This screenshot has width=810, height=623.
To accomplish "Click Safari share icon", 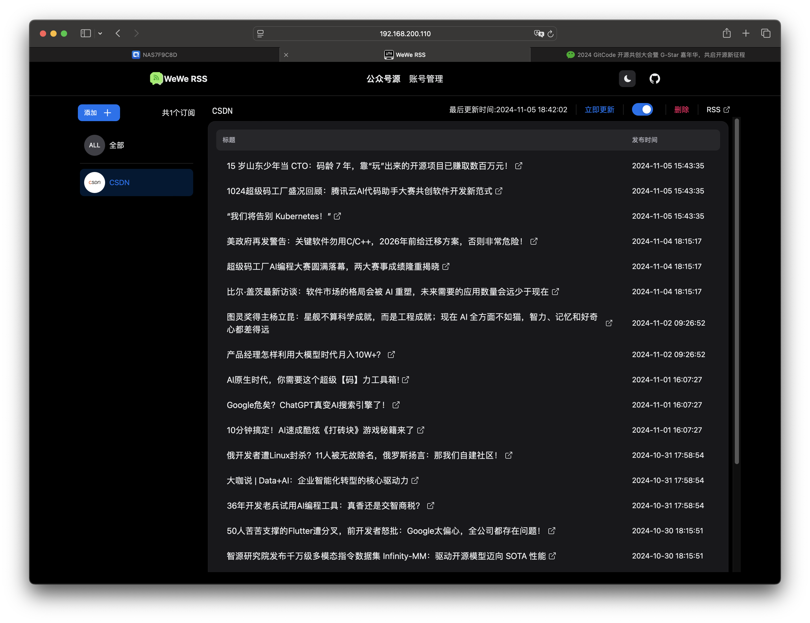I will click(726, 33).
